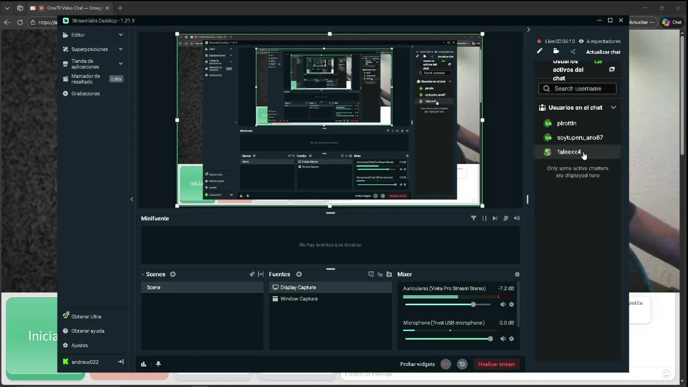Open settings gear for Auriculares source
Viewport: 688px width, 387px height.
tap(512, 305)
